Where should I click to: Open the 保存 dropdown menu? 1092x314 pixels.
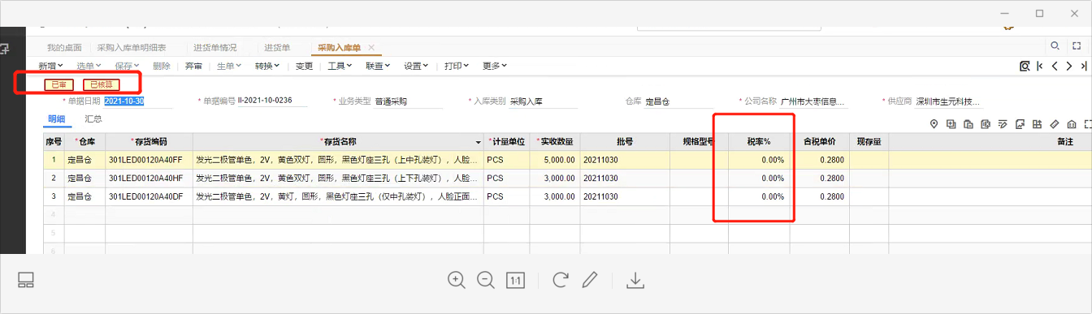[x=127, y=66]
